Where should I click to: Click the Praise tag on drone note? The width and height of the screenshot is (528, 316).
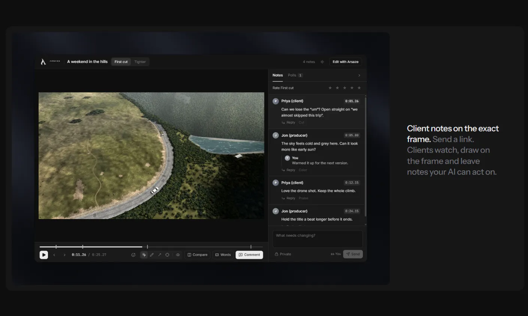pyautogui.click(x=303, y=198)
